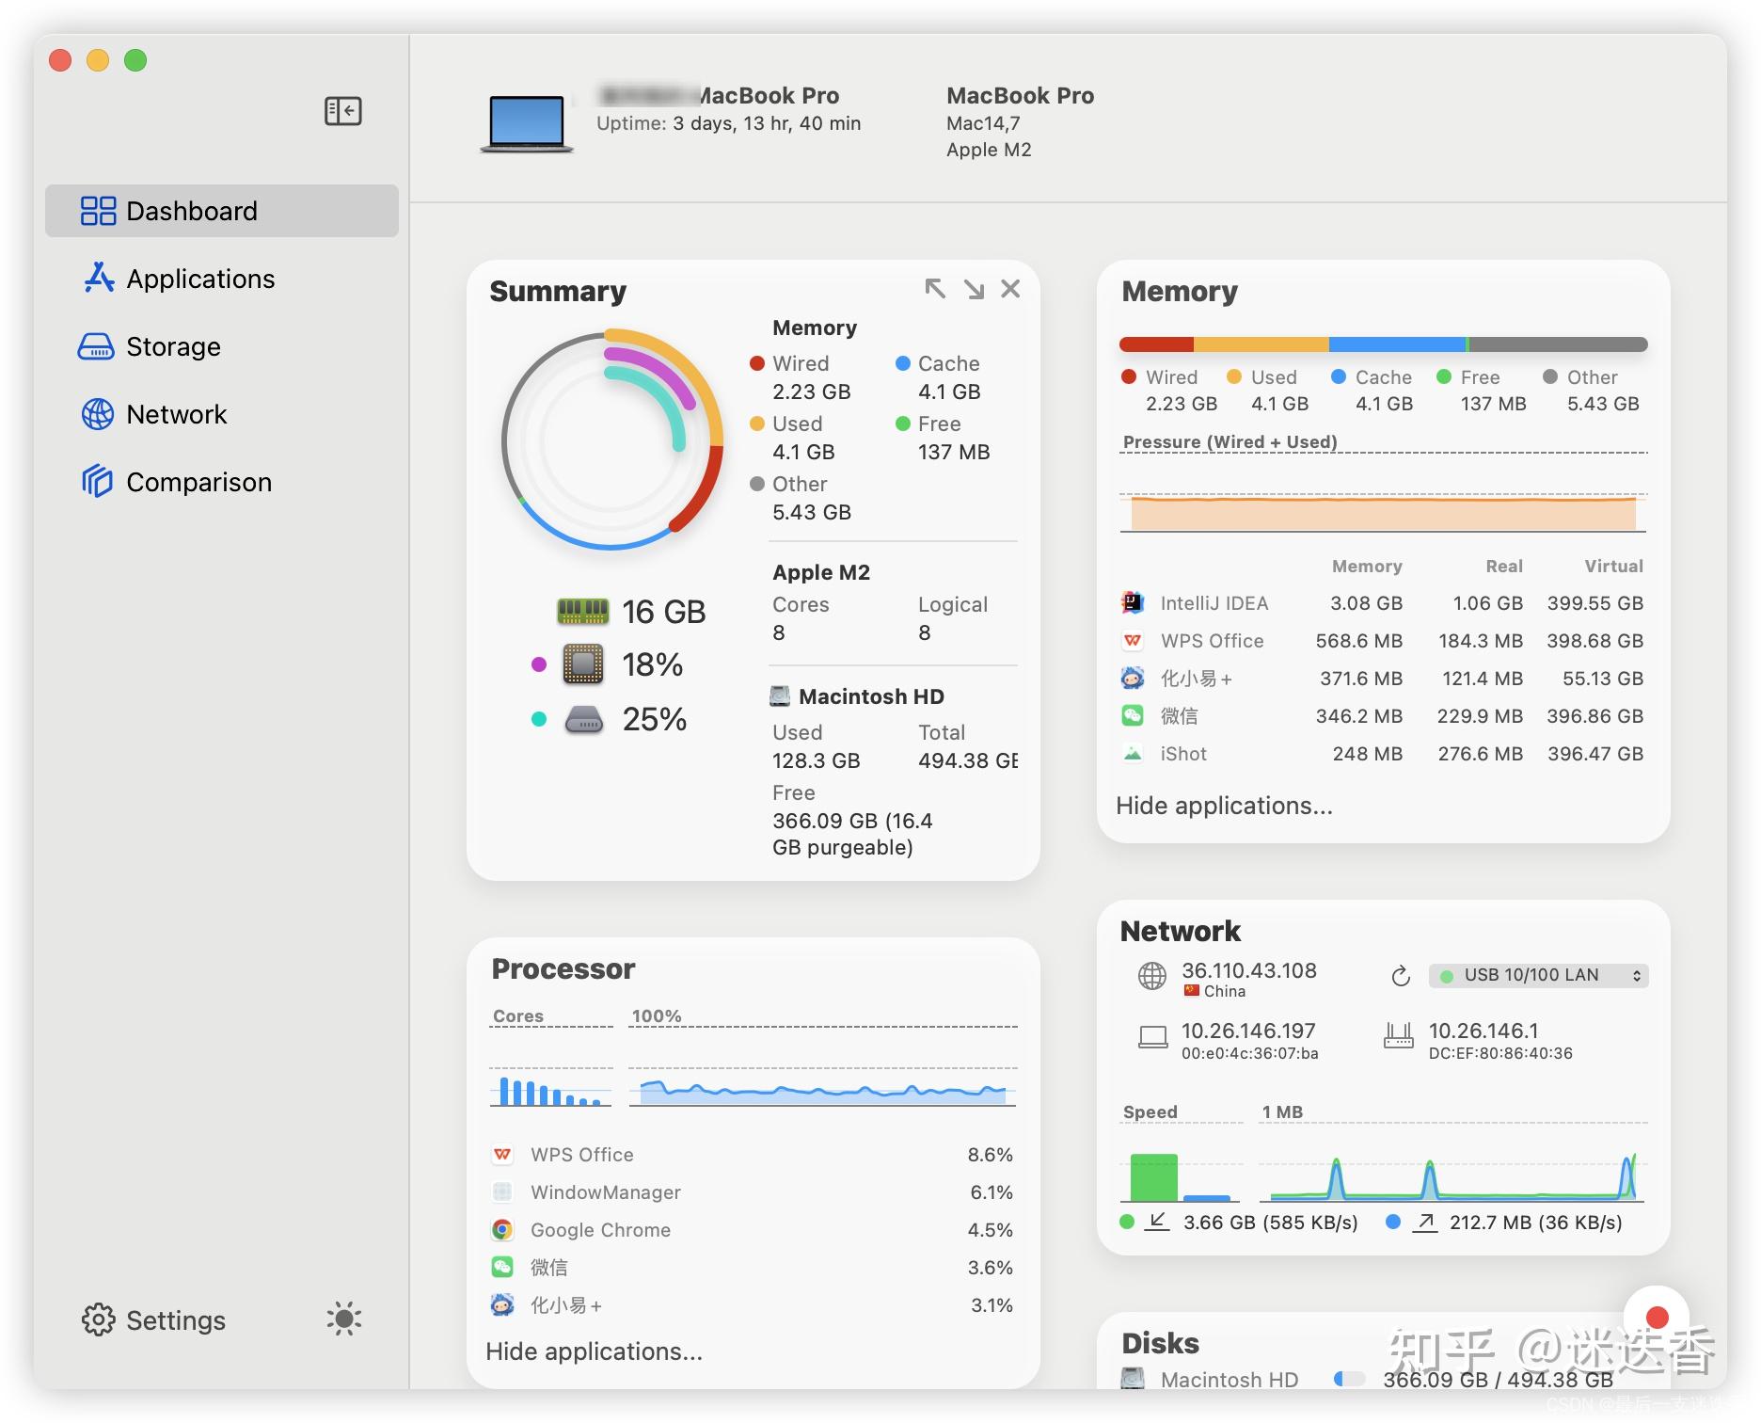Viewport: 1761px width, 1423px height.
Task: Click the Google Chrome icon under Processor
Action: [502, 1229]
